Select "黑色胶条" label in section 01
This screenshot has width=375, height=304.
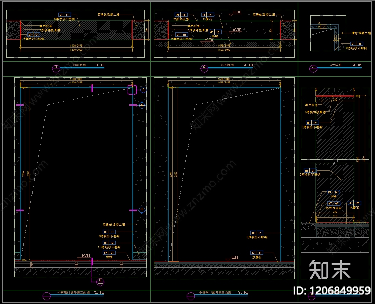(x=46, y=26)
